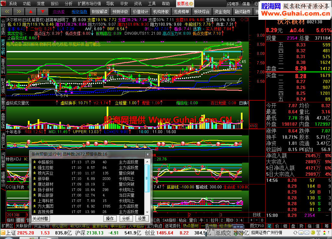
Task: Click the signal tower icon in the status bar
Action: point(318,233)
